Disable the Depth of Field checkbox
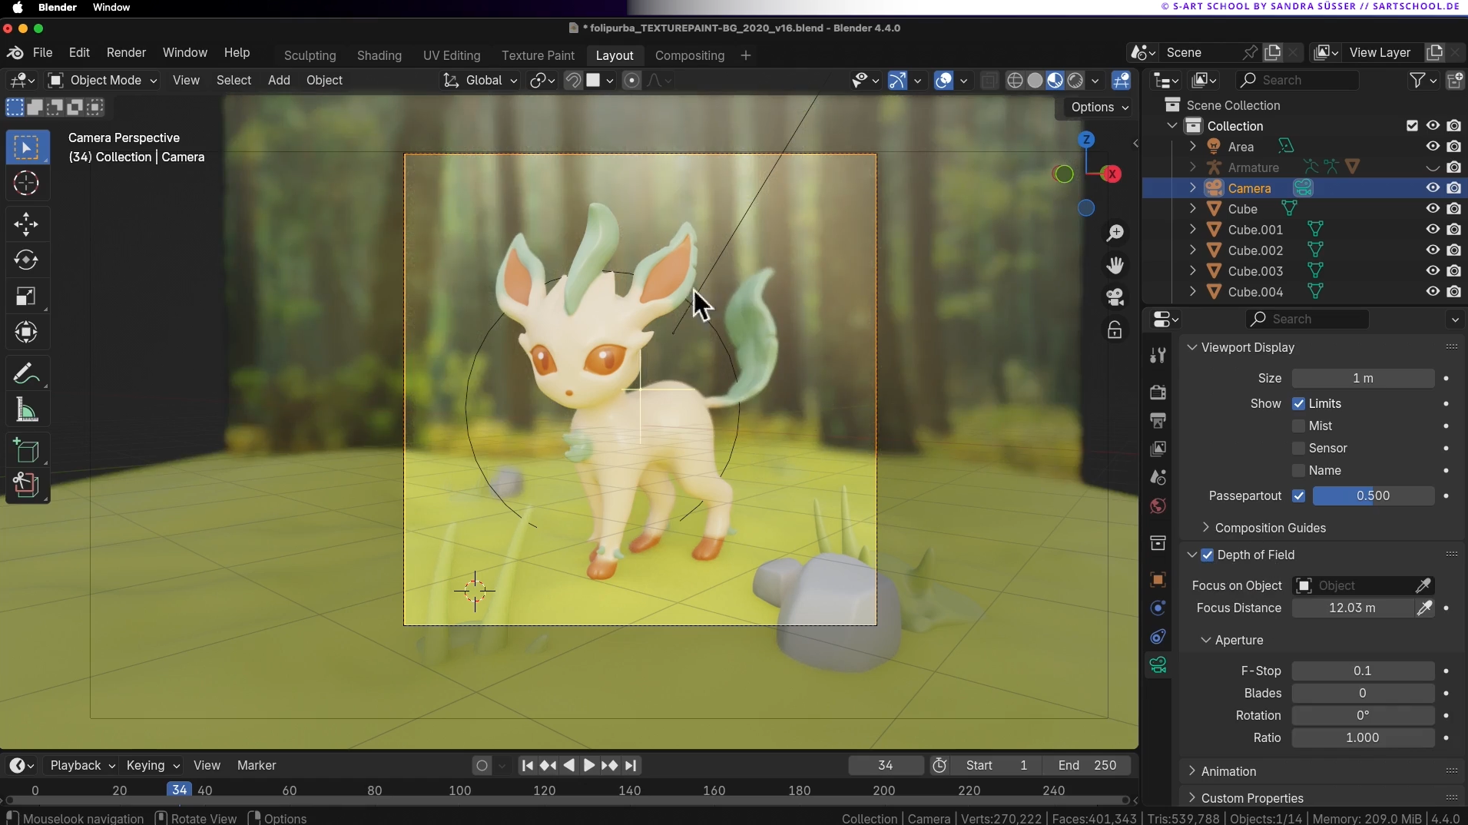Image resolution: width=1468 pixels, height=825 pixels. (1208, 555)
